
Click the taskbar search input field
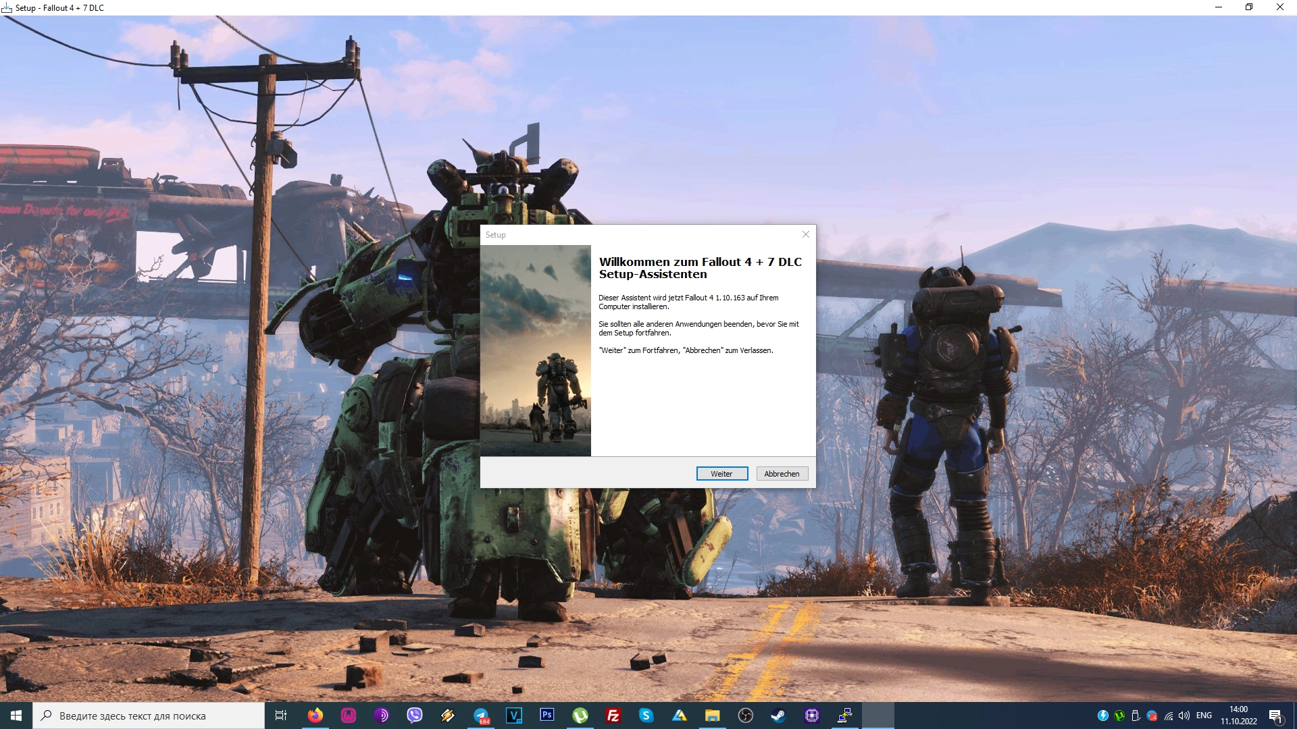[149, 715]
